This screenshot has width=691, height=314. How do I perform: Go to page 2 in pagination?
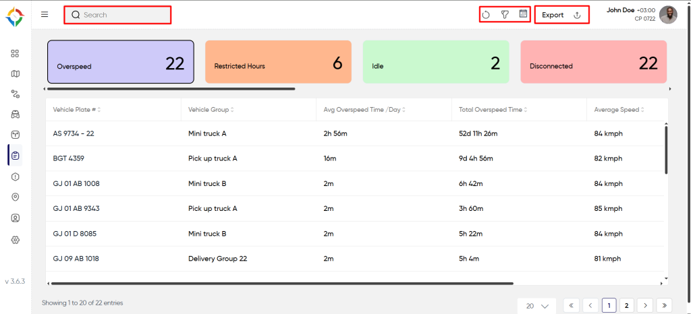click(x=627, y=305)
